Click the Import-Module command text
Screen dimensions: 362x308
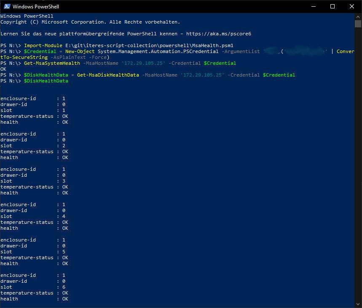[x=43, y=45]
